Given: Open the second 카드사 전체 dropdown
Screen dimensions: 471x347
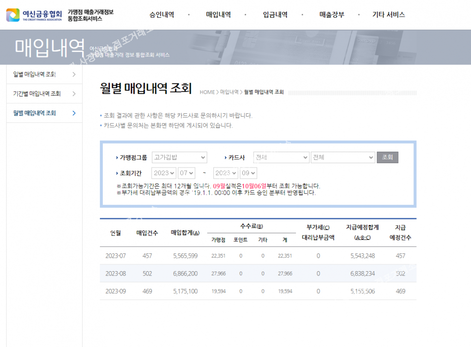Looking at the screenshot, I should coord(343,157).
